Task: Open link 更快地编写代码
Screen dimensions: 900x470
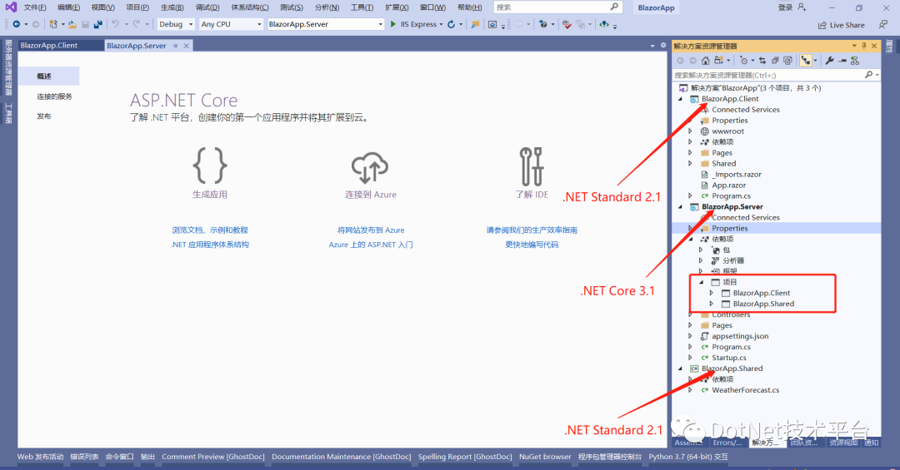Action: click(x=532, y=245)
